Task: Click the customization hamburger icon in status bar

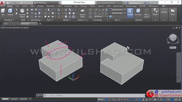Action: point(180,99)
